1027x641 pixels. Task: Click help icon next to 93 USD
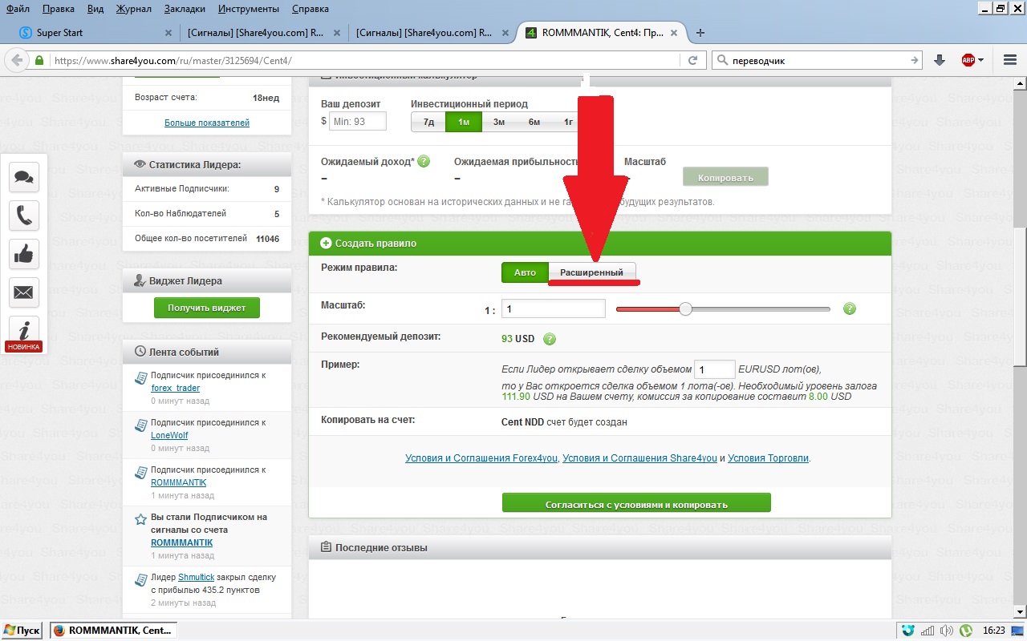point(550,339)
